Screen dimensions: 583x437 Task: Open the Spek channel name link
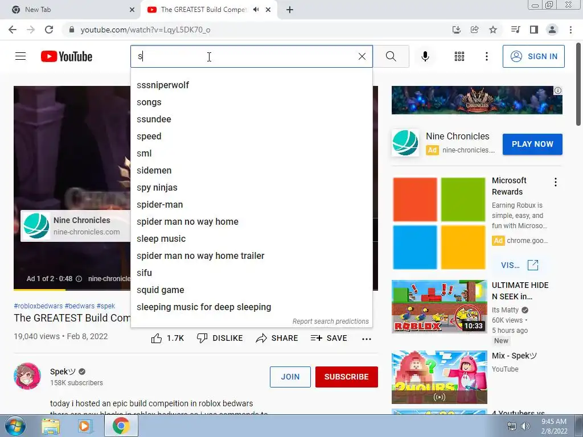coord(63,372)
